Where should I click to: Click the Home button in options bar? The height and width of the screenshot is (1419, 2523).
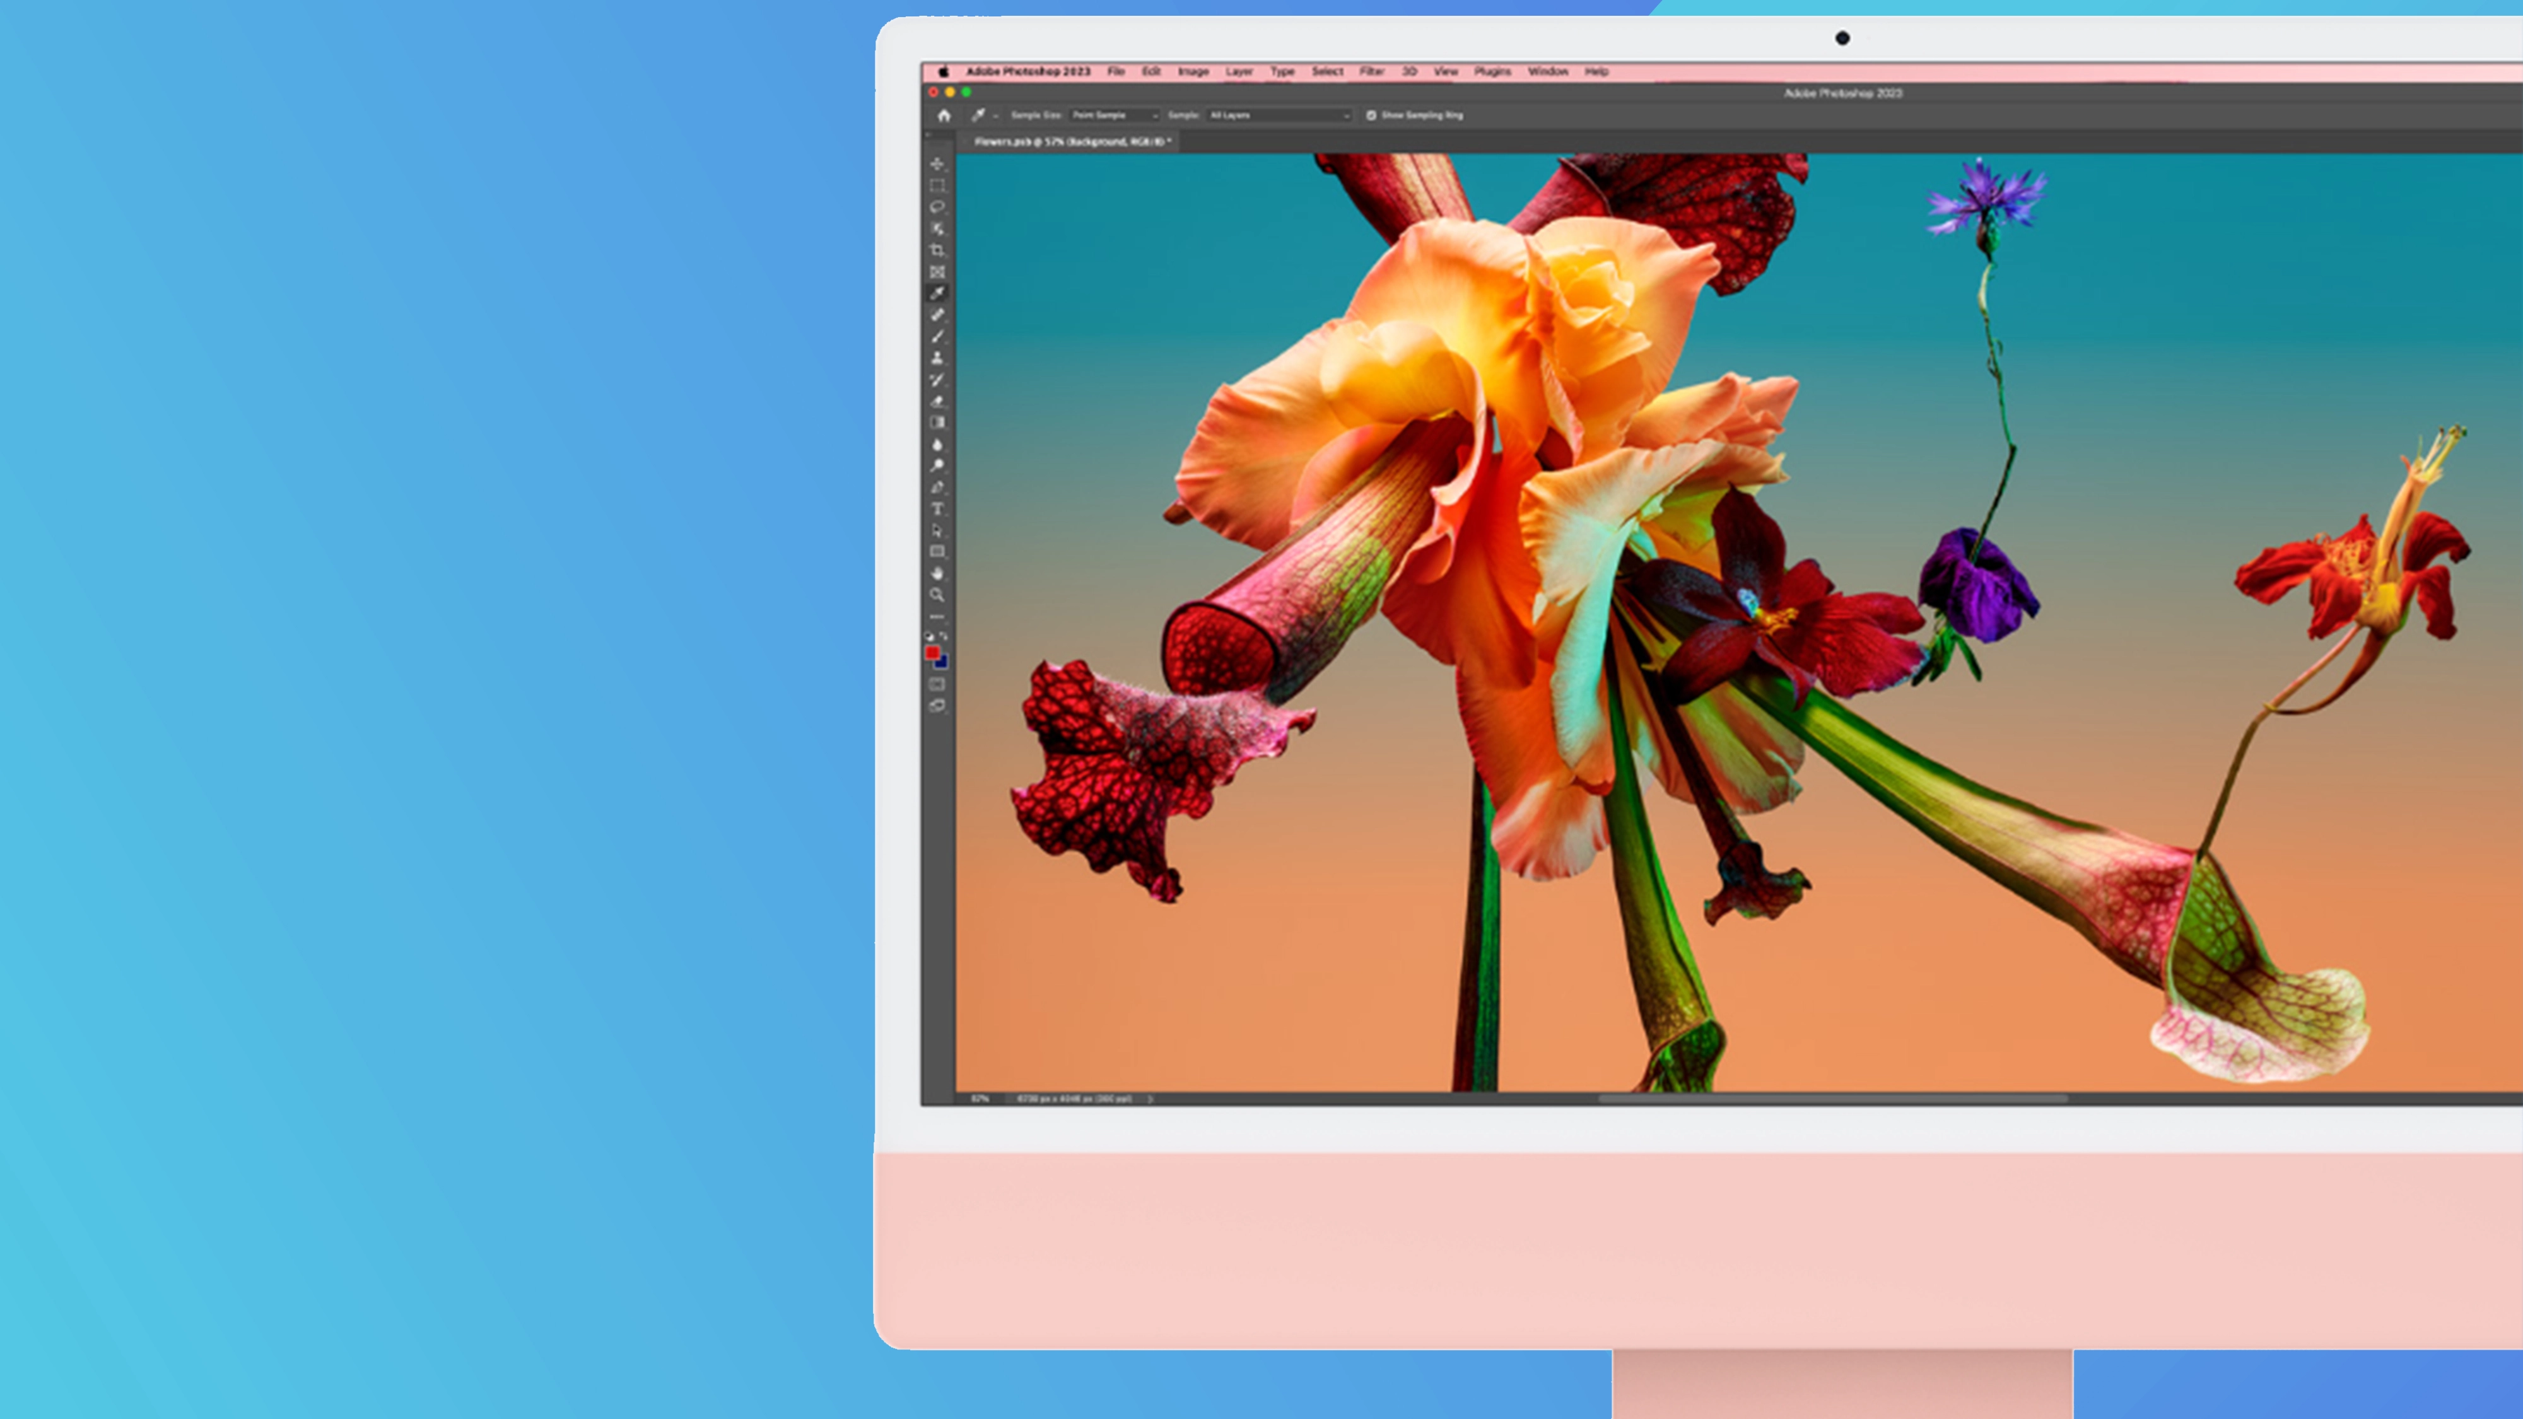[x=944, y=115]
